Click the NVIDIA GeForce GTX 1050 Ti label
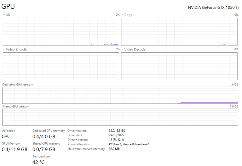 (213, 7)
